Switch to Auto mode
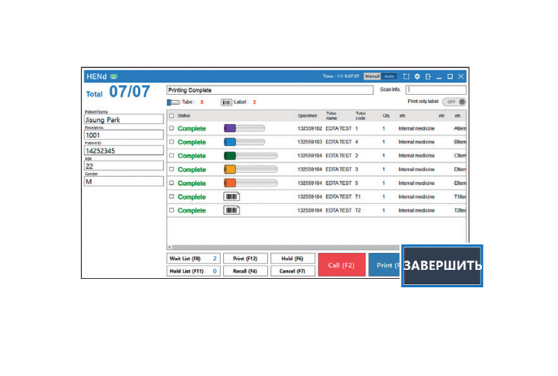 coord(389,76)
